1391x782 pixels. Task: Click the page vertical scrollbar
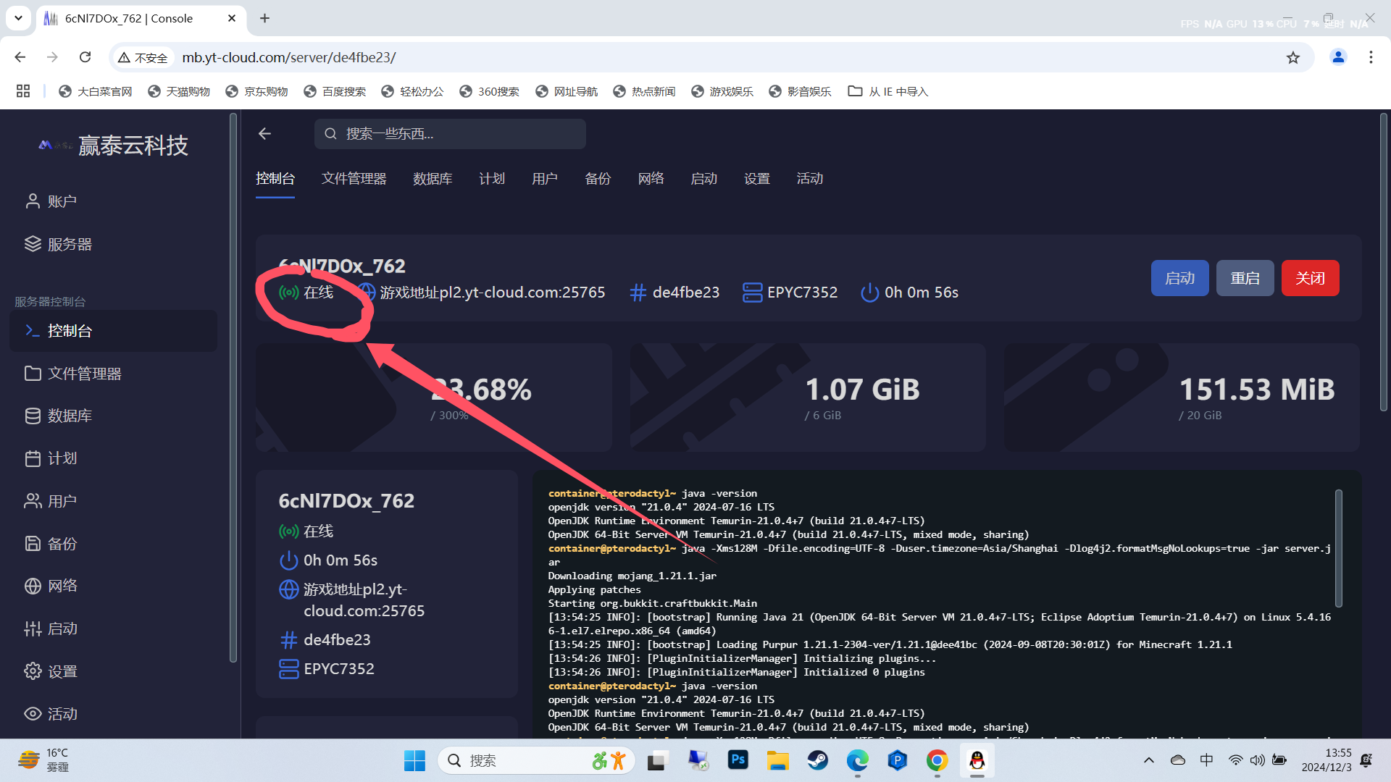[1383, 262]
